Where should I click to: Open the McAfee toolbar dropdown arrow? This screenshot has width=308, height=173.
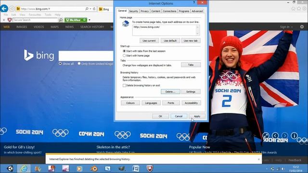(90, 20)
